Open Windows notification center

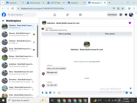click(x=133, y=100)
